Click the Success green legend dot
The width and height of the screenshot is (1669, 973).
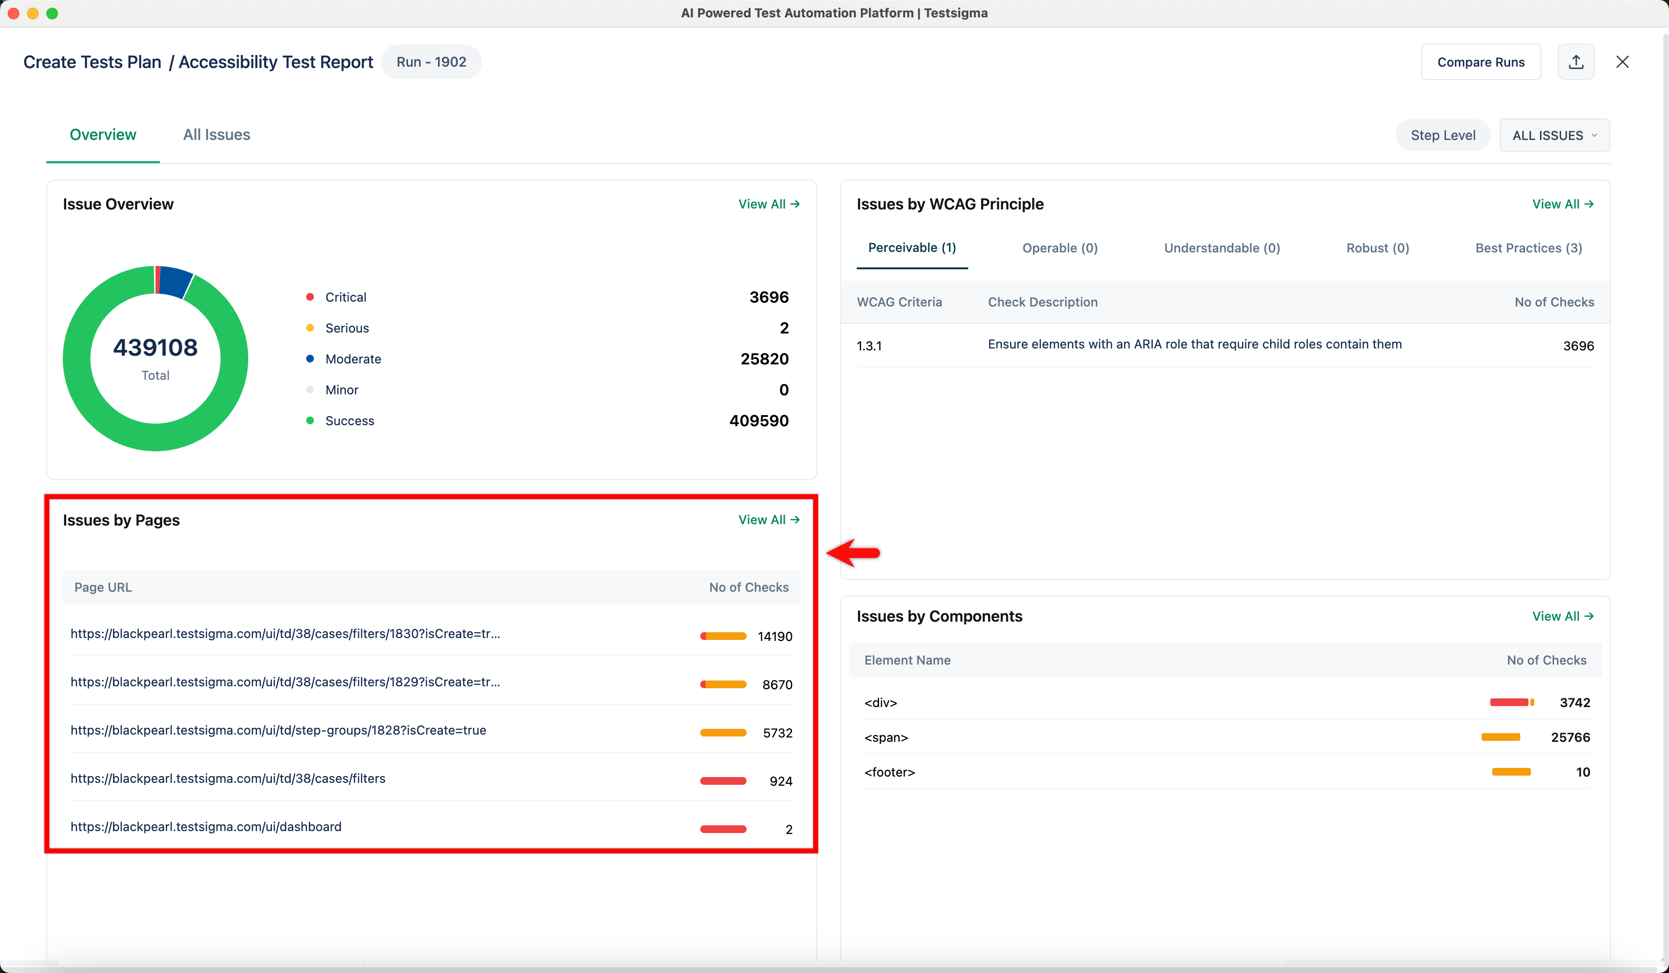click(309, 420)
